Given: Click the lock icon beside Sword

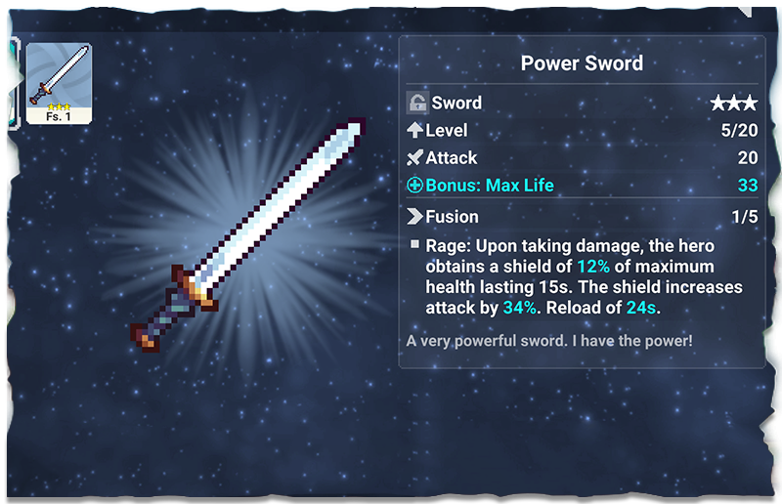Looking at the screenshot, I should coord(417,103).
